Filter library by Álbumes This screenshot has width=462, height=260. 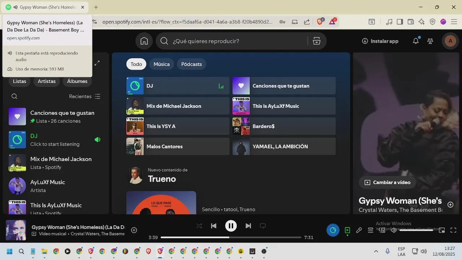pos(77,81)
